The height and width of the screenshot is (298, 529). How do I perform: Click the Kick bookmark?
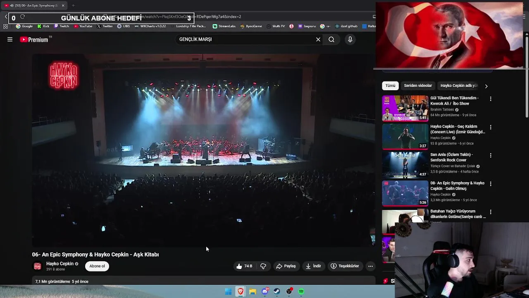click(43, 26)
